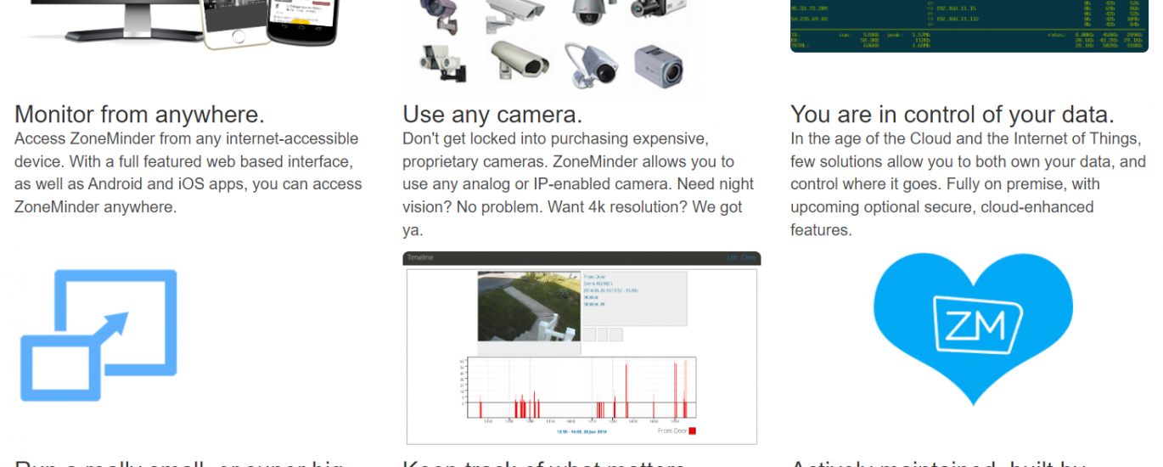The width and height of the screenshot is (1163, 467).
Task: Click the 'Use any camera.' heading
Action: tap(492, 115)
